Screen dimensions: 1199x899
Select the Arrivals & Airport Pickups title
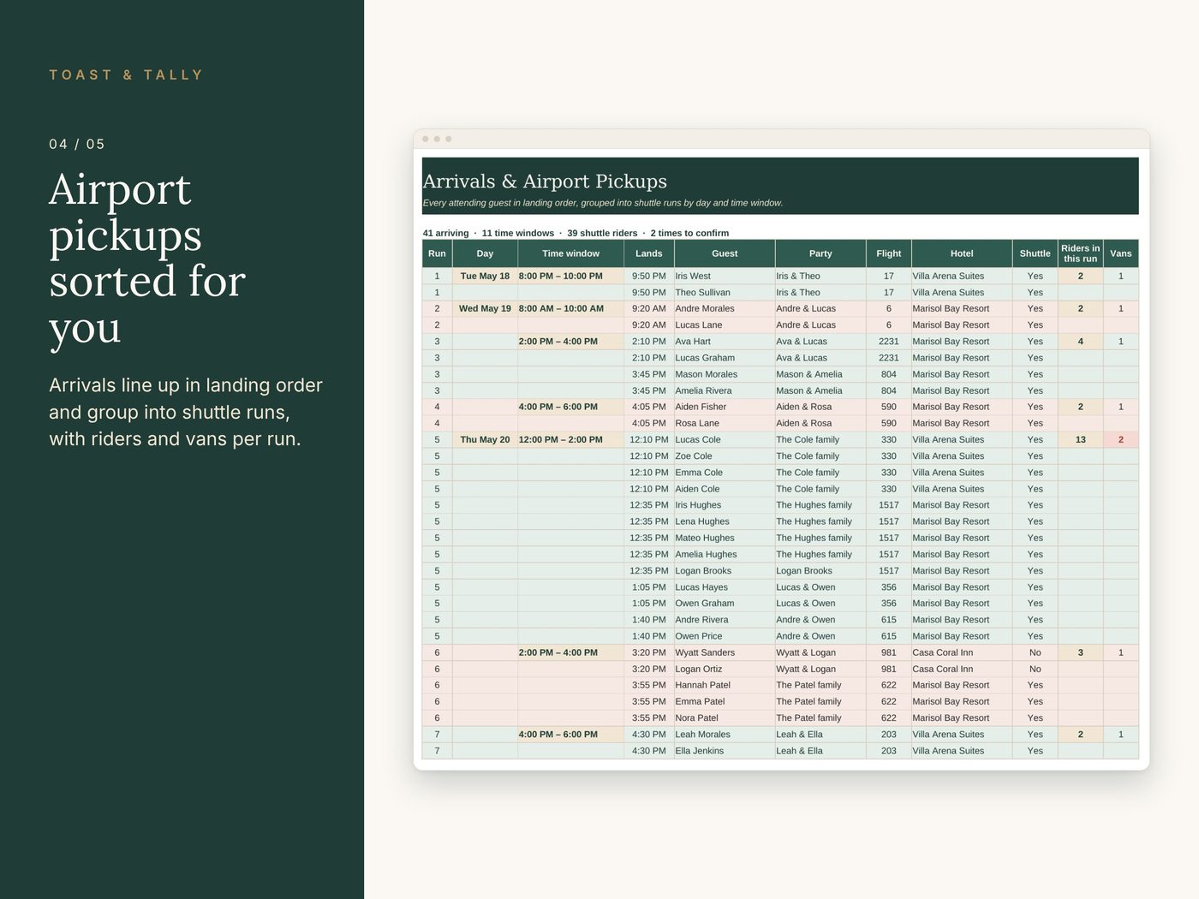tap(545, 182)
